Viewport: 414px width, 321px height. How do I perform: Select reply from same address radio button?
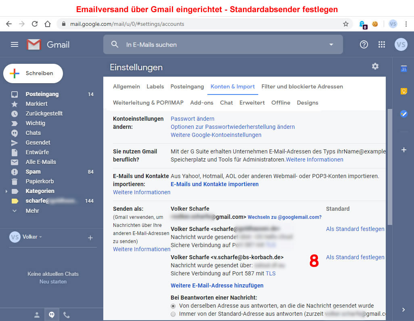coord(173,306)
